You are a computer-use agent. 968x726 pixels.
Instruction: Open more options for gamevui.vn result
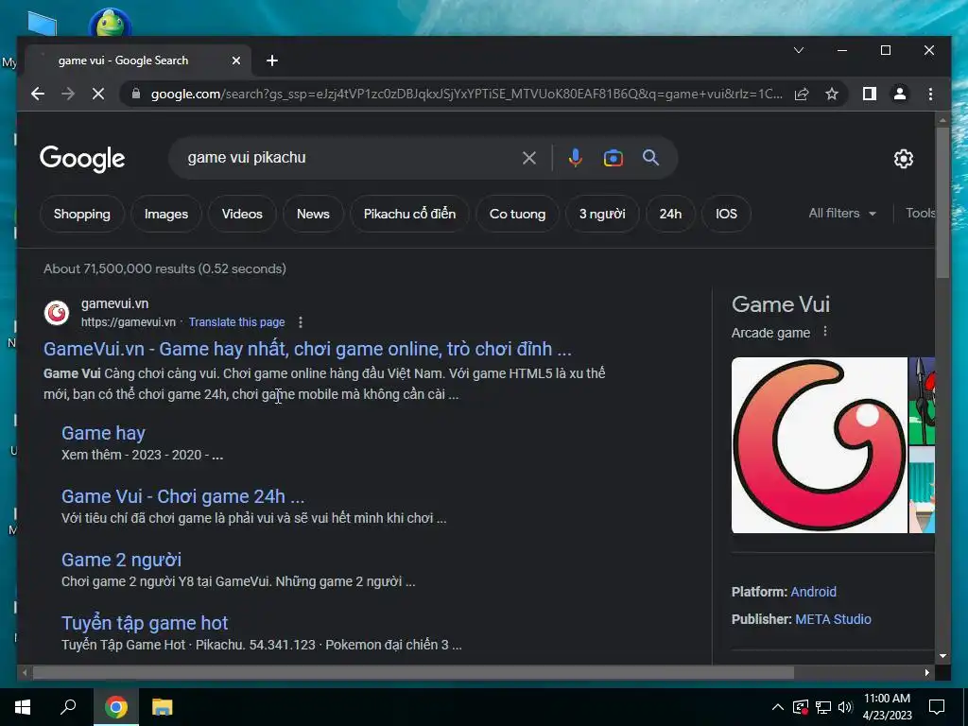[x=301, y=321]
